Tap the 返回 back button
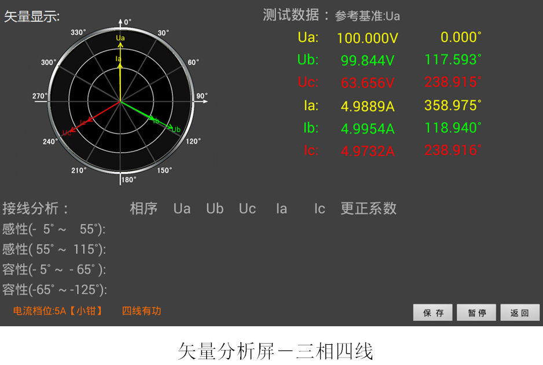 click(x=520, y=313)
